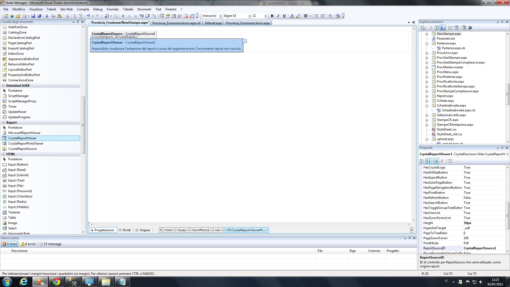Click the background highlight color icon

[x=298, y=16]
